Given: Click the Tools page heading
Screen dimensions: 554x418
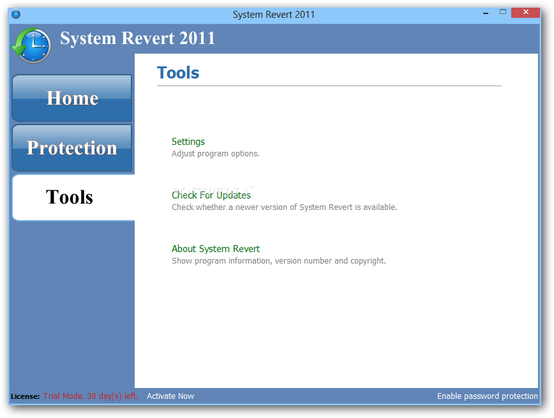Looking at the screenshot, I should 178,73.
